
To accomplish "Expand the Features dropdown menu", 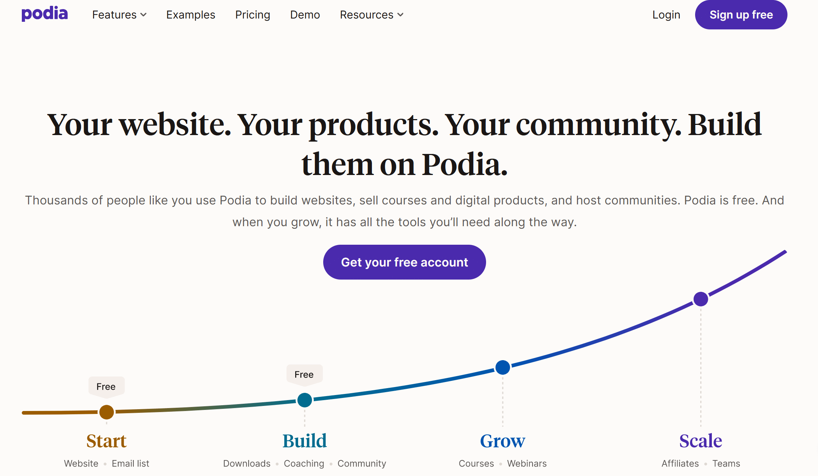I will tap(119, 15).
